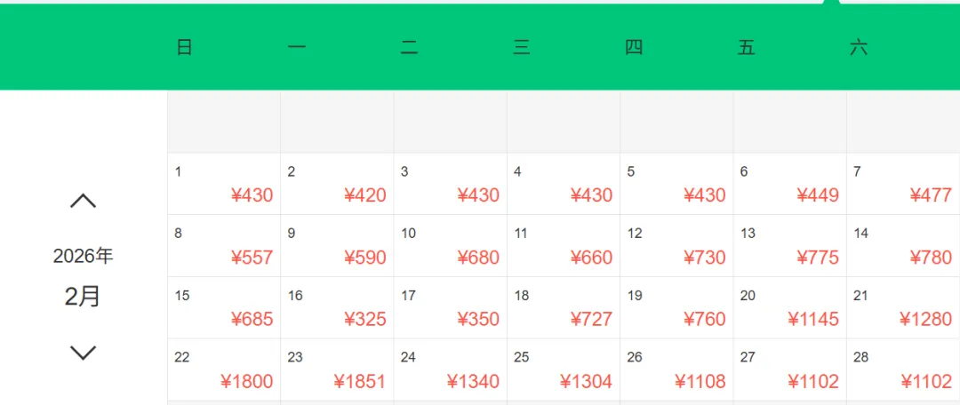This screenshot has width=960, height=405.
Task: Select February 11 priced ¥660
Action: click(x=564, y=246)
